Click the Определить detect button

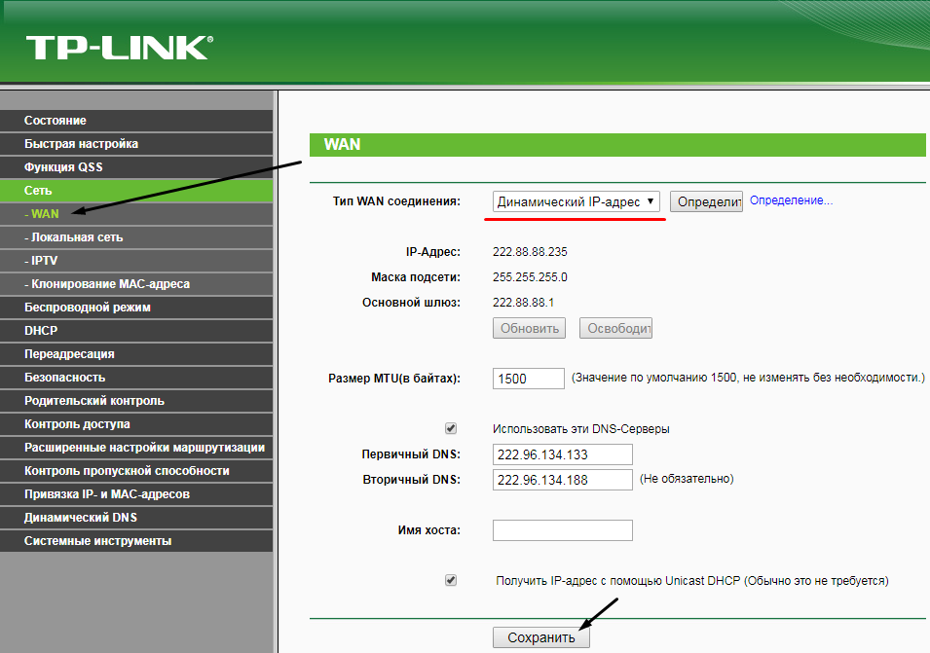click(x=706, y=201)
